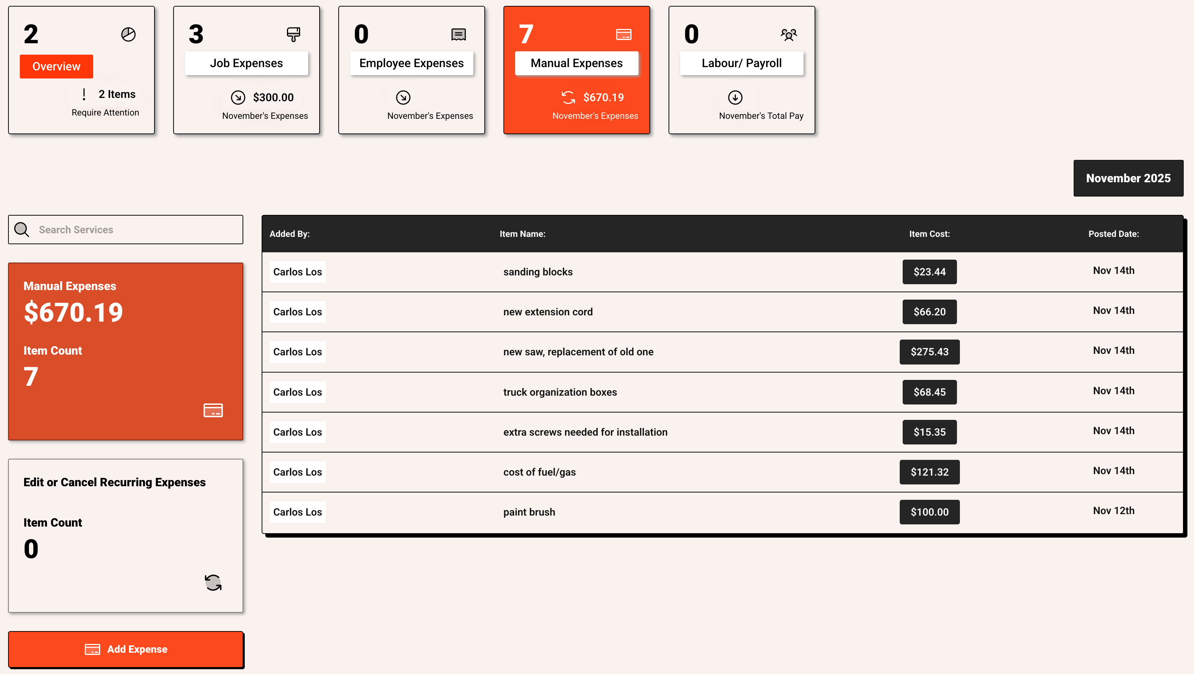Click the pie chart icon in Overview card
This screenshot has width=1194, height=674.
coord(128,34)
